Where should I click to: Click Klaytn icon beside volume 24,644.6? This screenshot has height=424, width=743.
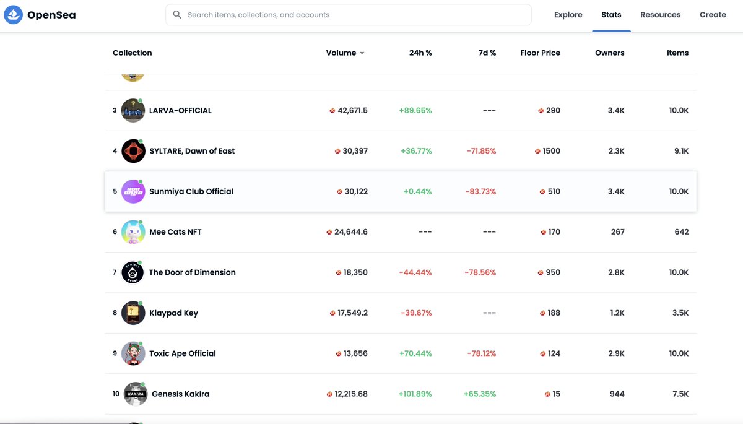pyautogui.click(x=329, y=232)
